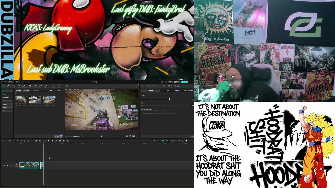Expand the Library section in sidebar
This screenshot has width=335, height=188.
coord(7,111)
